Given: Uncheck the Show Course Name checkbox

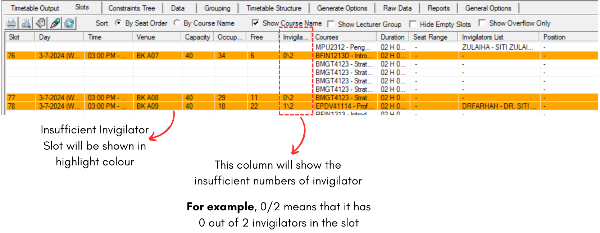Looking at the screenshot, I should click(x=255, y=23).
